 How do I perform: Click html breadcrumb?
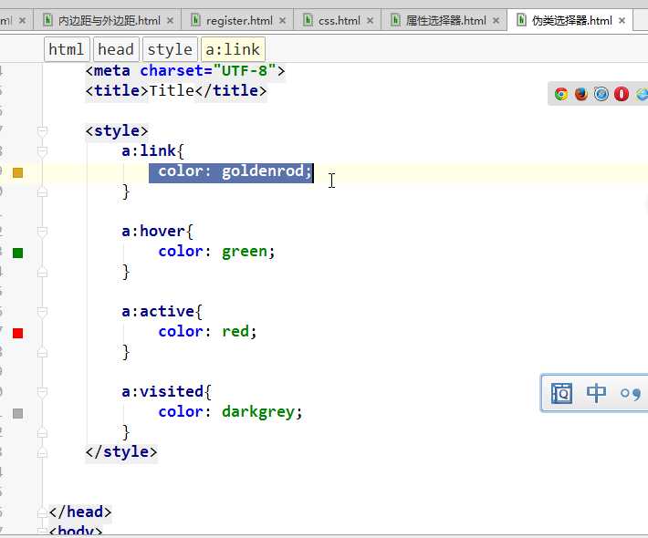point(67,49)
